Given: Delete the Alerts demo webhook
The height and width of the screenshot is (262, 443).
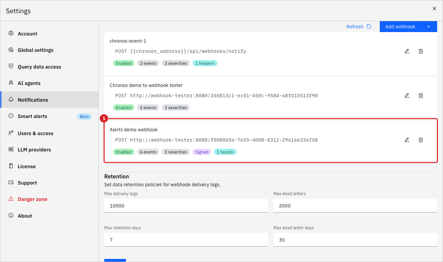Looking at the screenshot, I should [421, 140].
